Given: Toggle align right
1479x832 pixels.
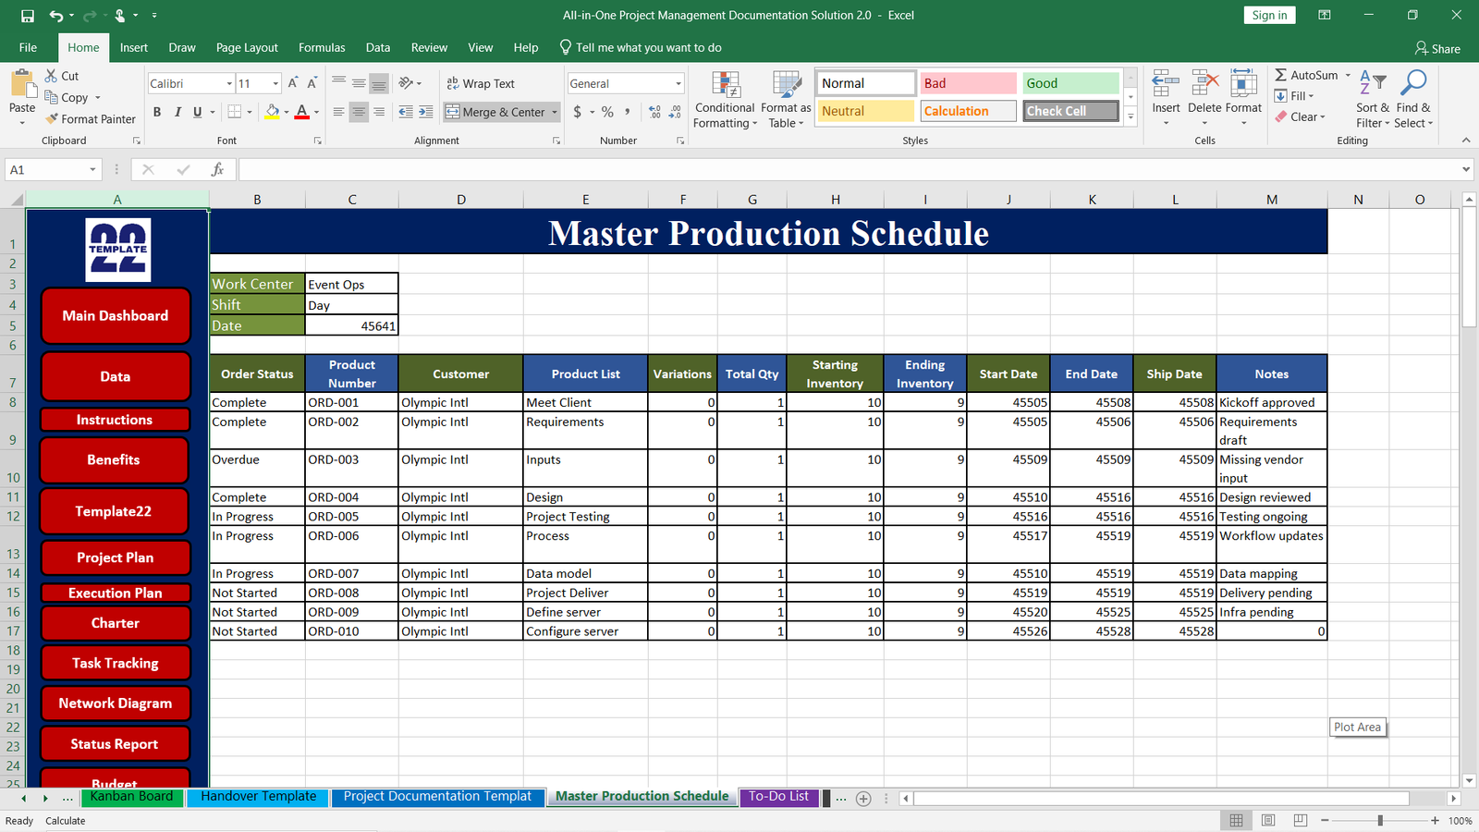Looking at the screenshot, I should click(379, 112).
